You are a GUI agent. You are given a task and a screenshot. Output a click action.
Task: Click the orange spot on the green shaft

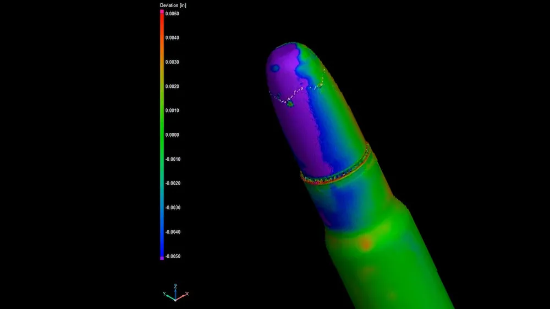[366, 243]
